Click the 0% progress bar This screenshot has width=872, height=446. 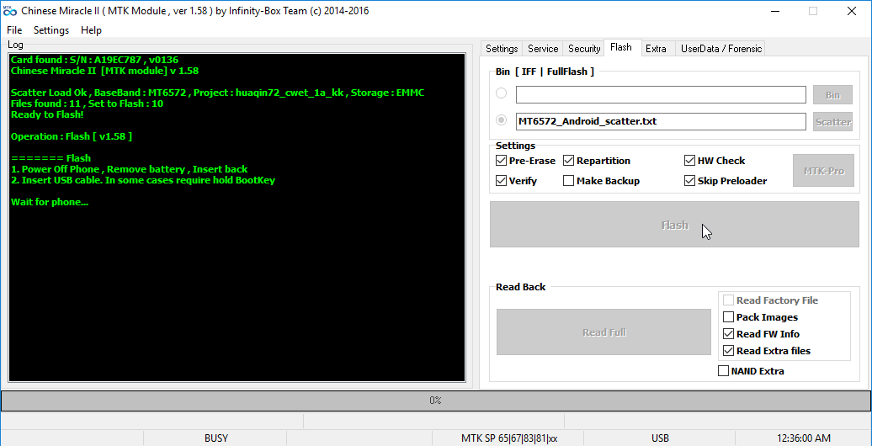click(x=436, y=401)
